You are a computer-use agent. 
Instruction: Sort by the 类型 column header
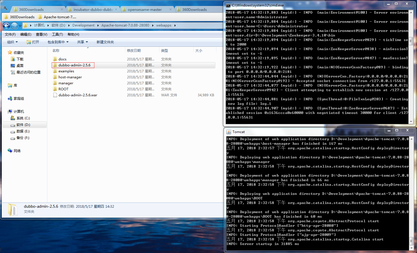click(x=165, y=51)
